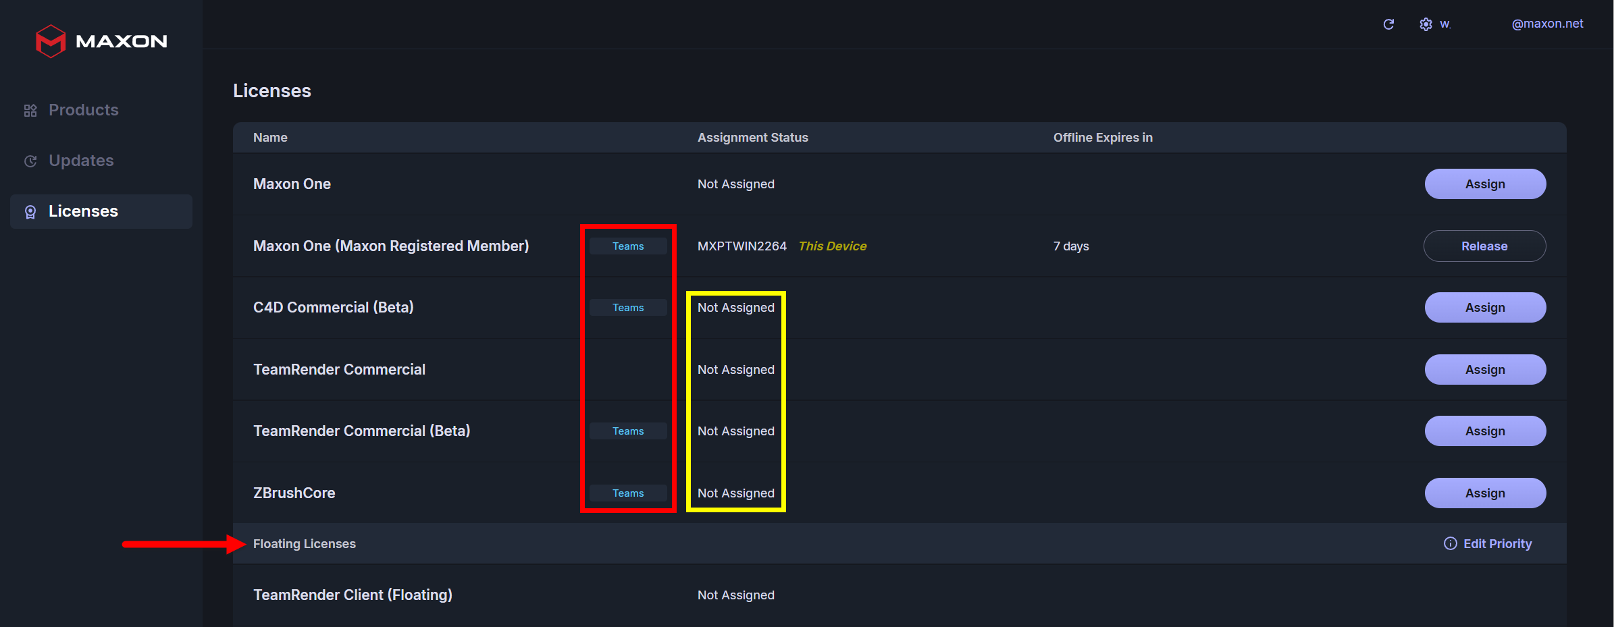Open the Products menu item
Screen dimensions: 1614x627
tap(83, 110)
